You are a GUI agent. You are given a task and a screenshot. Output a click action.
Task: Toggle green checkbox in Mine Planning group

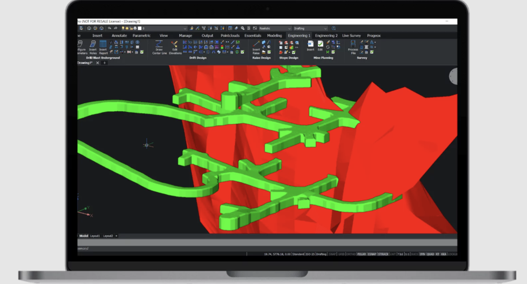333,52
